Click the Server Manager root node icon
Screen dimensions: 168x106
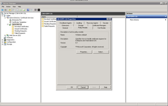coord(2,14)
